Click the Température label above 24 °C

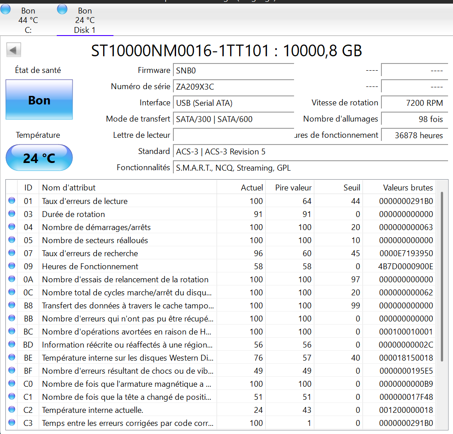[38, 135]
